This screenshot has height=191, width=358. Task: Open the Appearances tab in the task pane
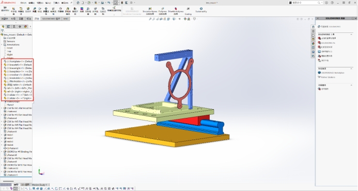pos(313,43)
